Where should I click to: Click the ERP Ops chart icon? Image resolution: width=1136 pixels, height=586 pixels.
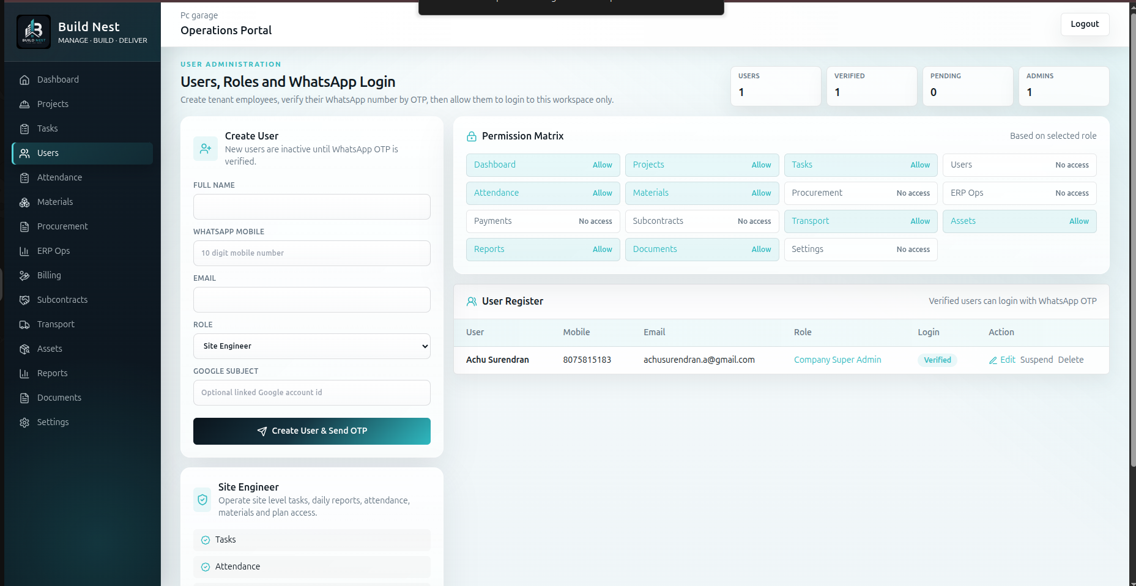click(x=24, y=251)
